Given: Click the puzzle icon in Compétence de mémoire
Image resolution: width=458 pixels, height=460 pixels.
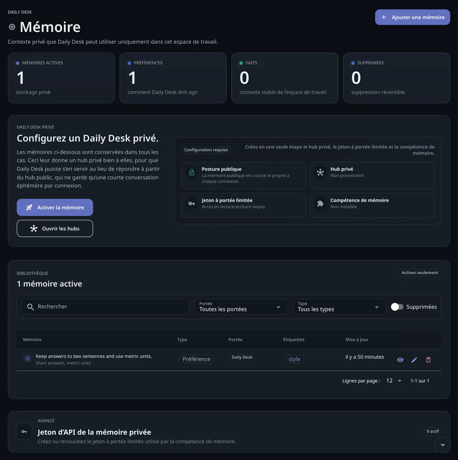Looking at the screenshot, I should [x=320, y=203].
